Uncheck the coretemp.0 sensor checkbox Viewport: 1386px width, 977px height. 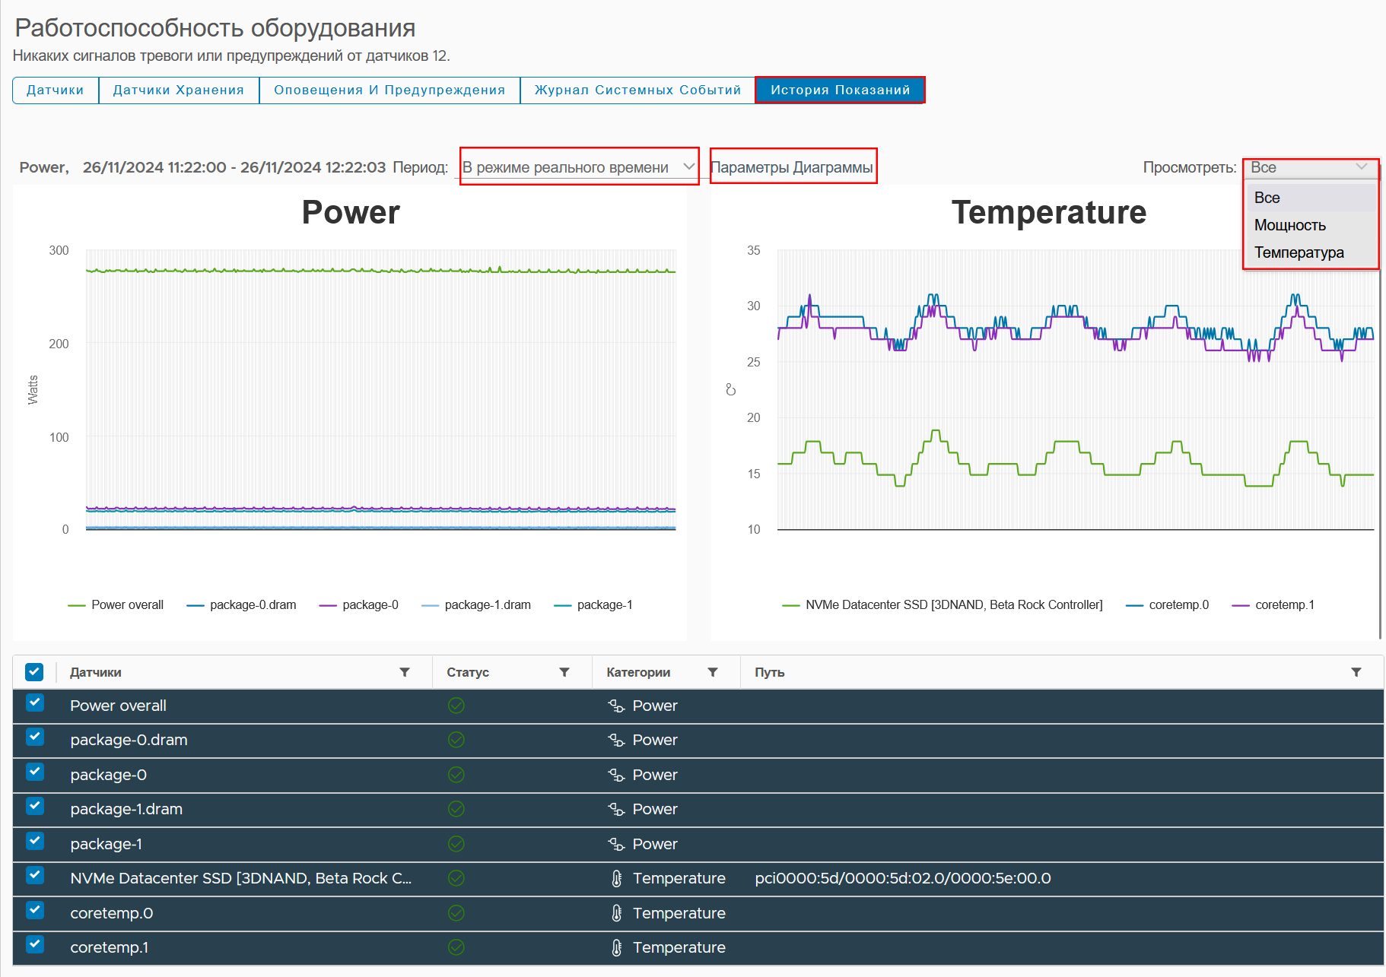[34, 910]
